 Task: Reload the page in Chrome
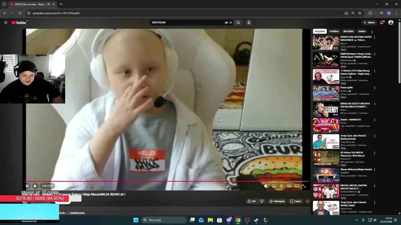[x=20, y=13]
